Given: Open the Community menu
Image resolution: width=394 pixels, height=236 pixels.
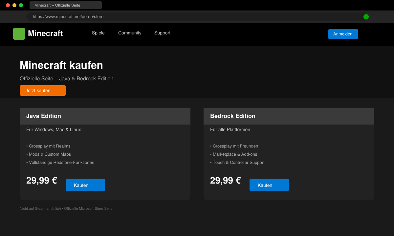Looking at the screenshot, I should tap(130, 33).
